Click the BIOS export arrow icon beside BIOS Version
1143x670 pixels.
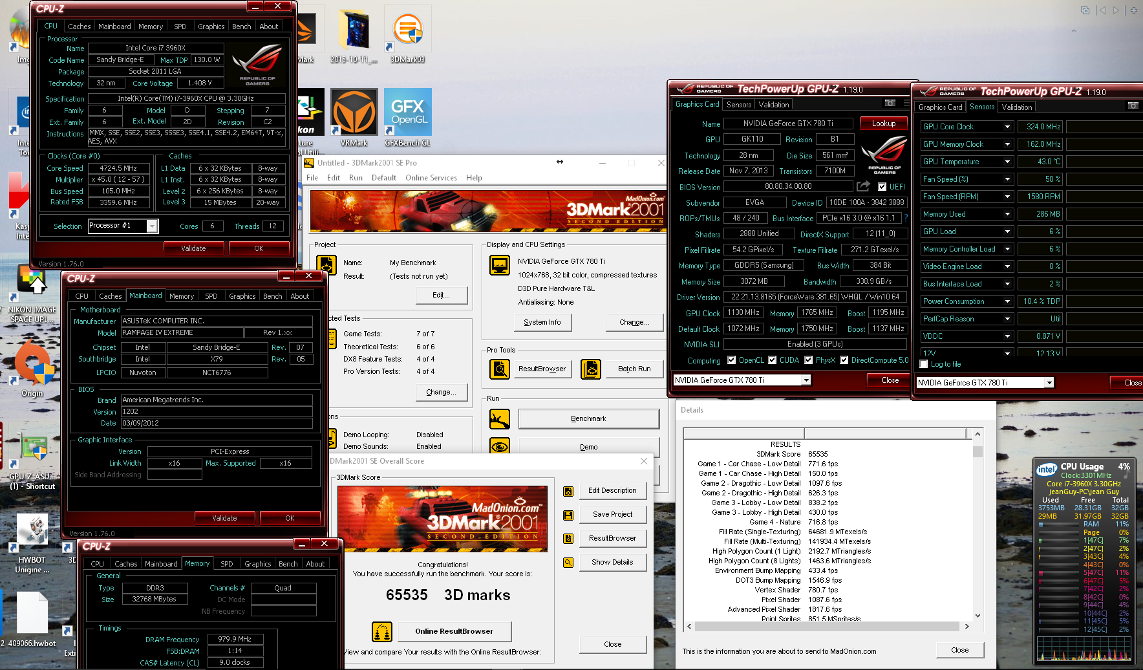tap(863, 186)
